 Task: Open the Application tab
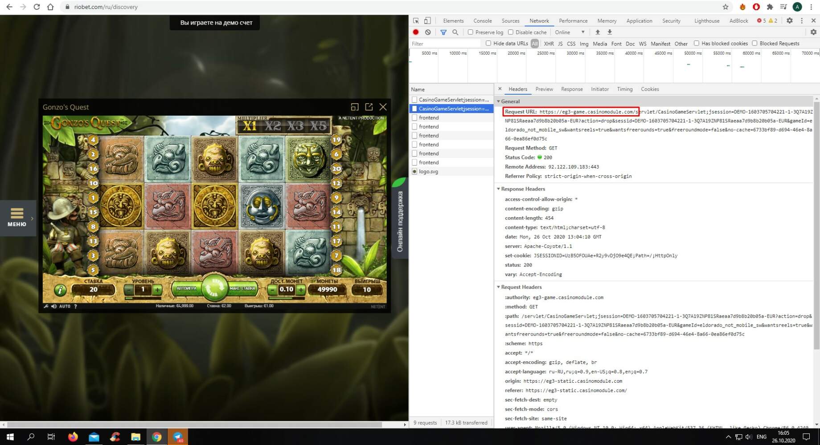click(x=639, y=20)
